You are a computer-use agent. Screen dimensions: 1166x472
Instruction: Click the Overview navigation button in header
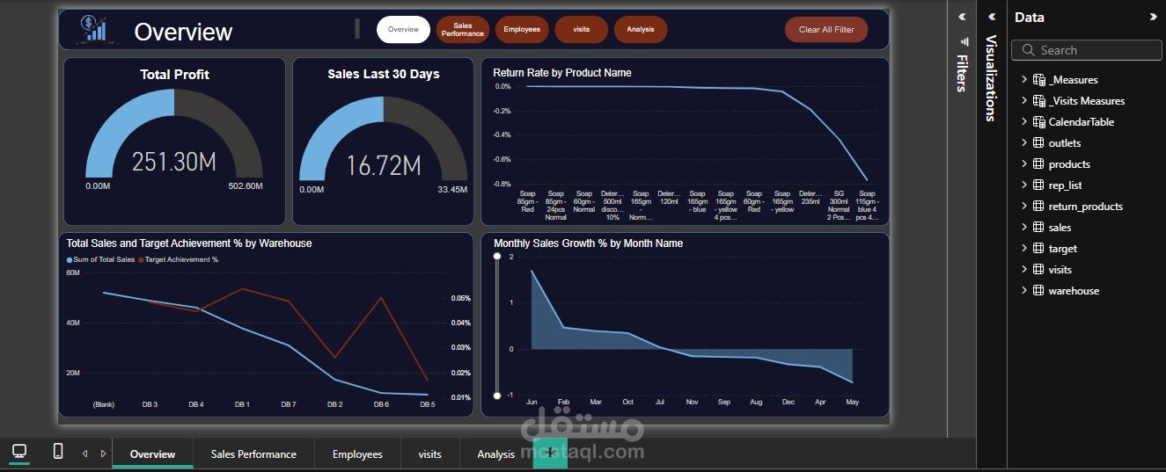[x=403, y=29]
